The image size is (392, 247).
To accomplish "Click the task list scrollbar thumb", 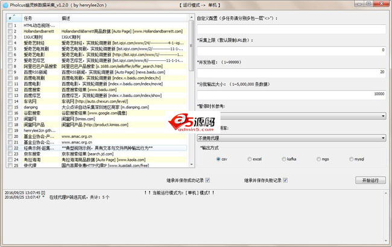I will pos(192,46).
